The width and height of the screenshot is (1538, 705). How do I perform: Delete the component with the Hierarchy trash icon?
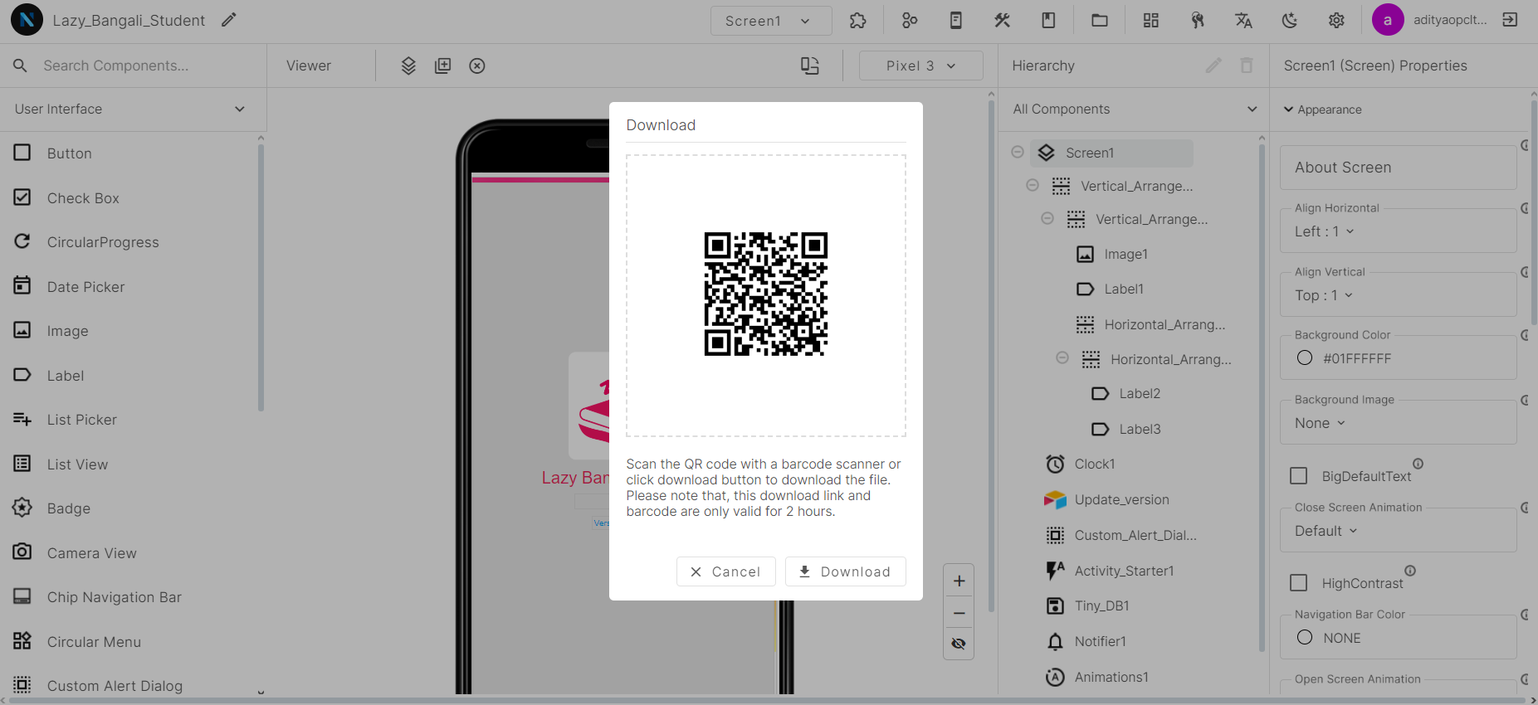point(1247,66)
